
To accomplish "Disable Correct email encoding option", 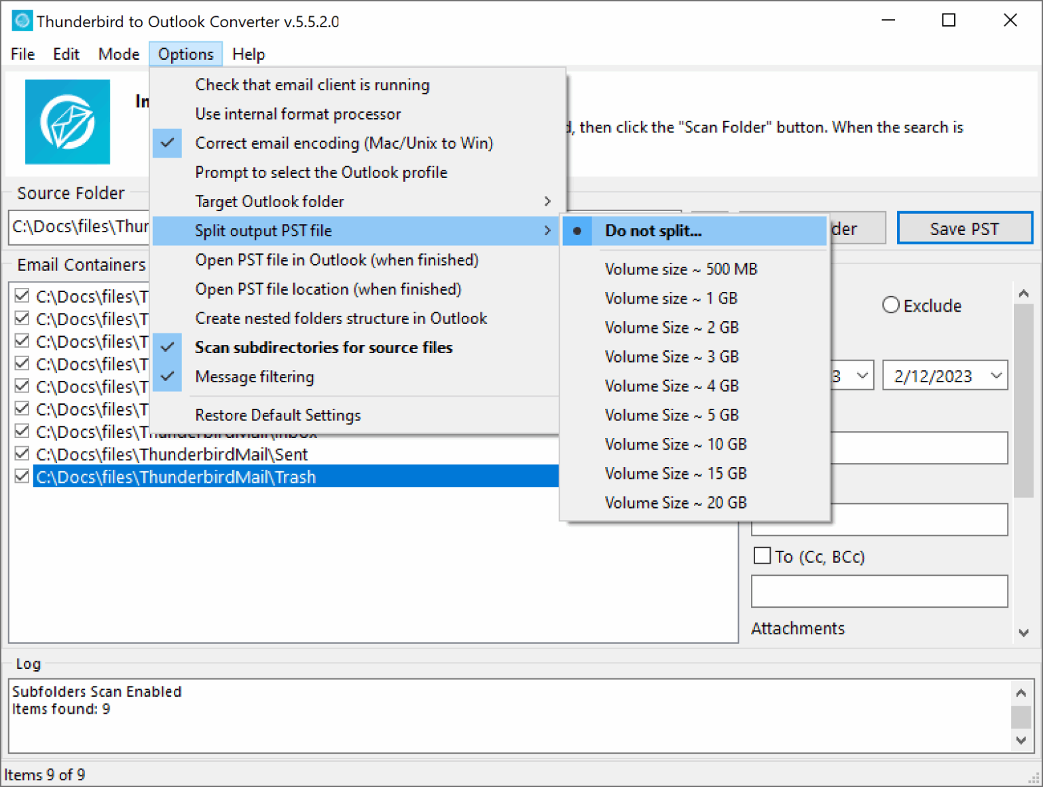I will [344, 143].
